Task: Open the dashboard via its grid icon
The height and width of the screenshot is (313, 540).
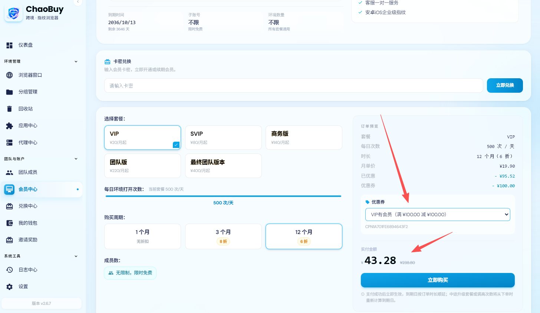Action: [x=10, y=45]
